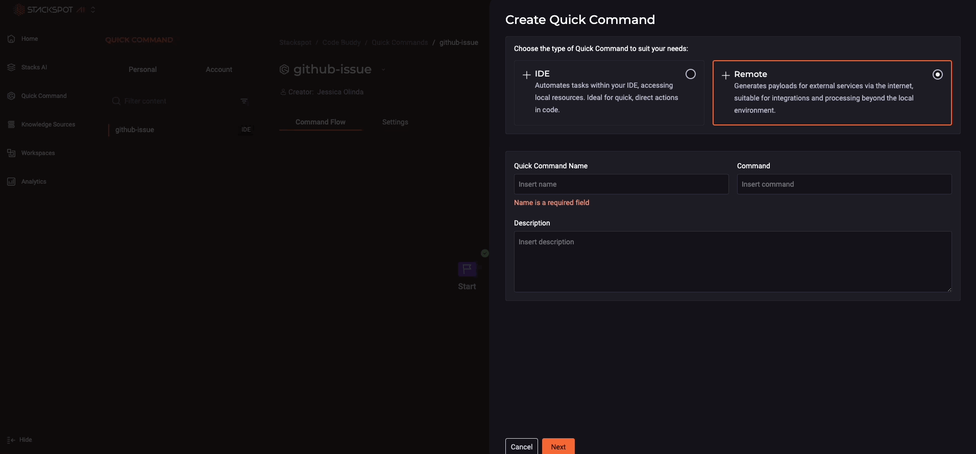Click 'Name is a required field' message
The height and width of the screenshot is (454, 976).
(551, 203)
